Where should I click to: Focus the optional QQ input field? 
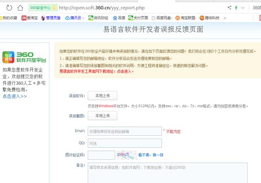[x=125, y=143]
